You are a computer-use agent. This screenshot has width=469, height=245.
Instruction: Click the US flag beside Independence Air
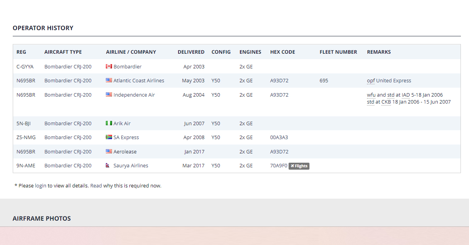(109, 95)
